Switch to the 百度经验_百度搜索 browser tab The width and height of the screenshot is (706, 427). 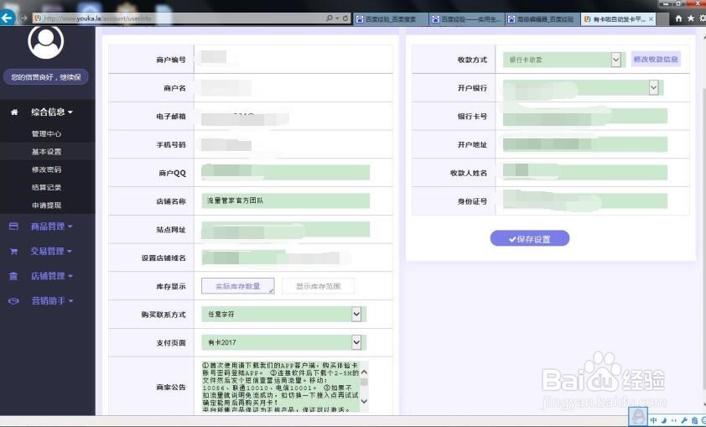click(x=391, y=19)
